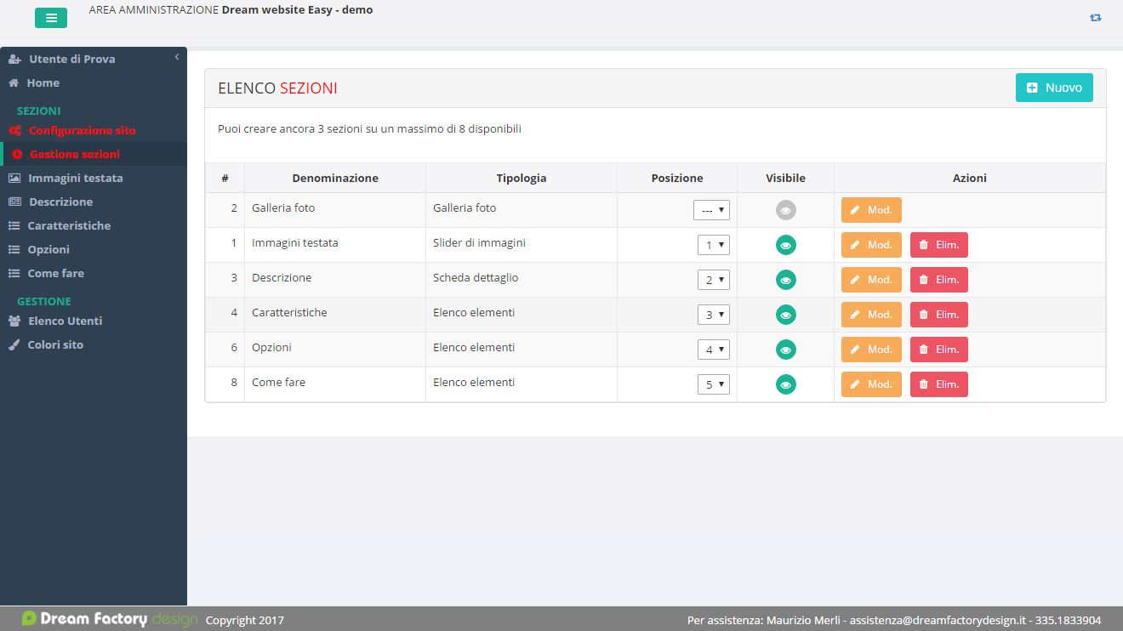Viewport: 1123px width, 631px height.
Task: Open position dropdown for Opzioni row
Action: (714, 350)
